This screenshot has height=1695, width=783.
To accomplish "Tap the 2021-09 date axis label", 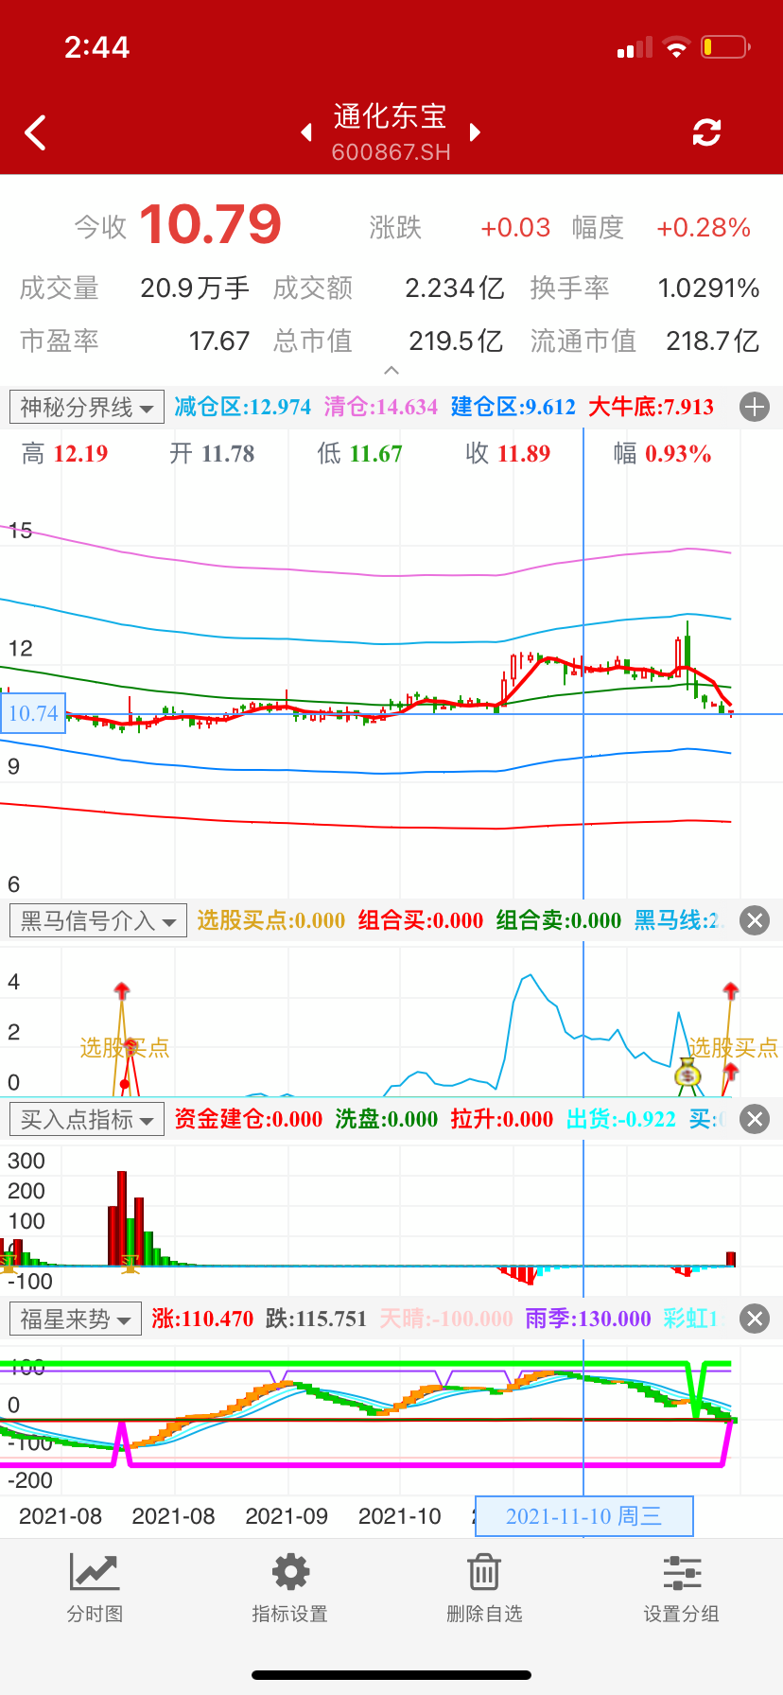I will tap(287, 1516).
